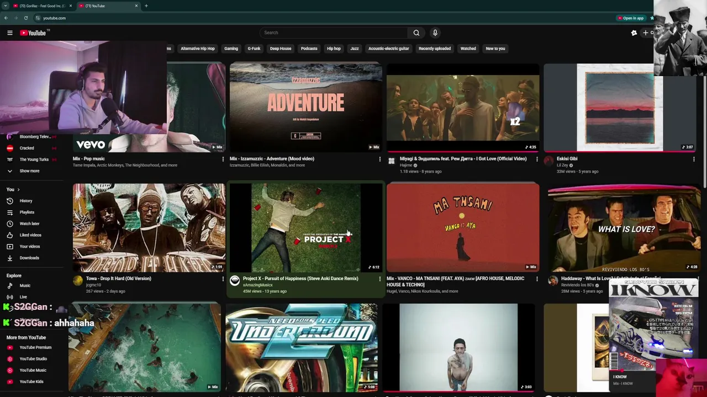Select the Podcasts filter chip
Screen dimensions: 707x397
tap(309, 49)
